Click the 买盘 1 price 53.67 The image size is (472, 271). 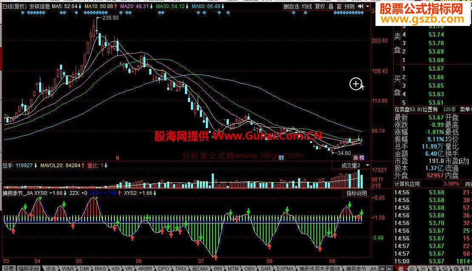click(x=436, y=68)
